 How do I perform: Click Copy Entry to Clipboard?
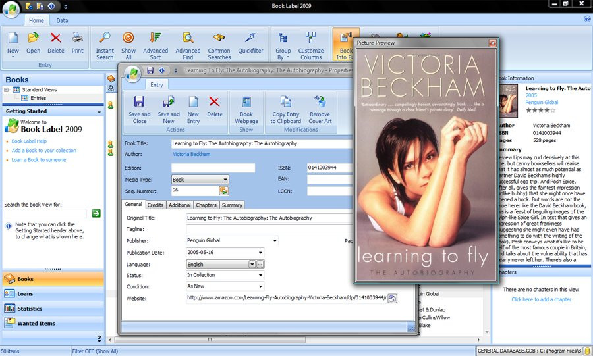(285, 109)
